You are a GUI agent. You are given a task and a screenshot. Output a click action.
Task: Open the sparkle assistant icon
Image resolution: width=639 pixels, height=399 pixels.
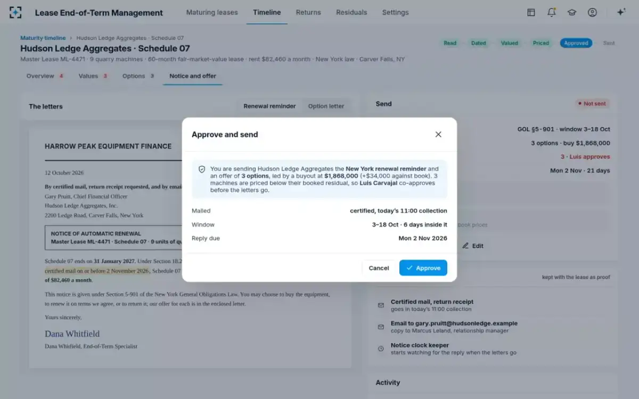[x=621, y=12]
